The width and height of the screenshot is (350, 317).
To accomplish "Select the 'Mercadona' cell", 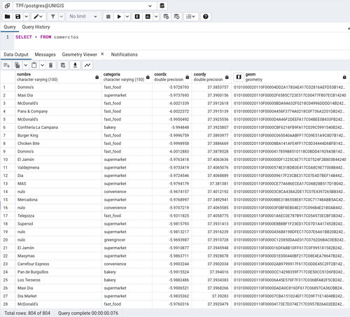I will click(58, 200).
